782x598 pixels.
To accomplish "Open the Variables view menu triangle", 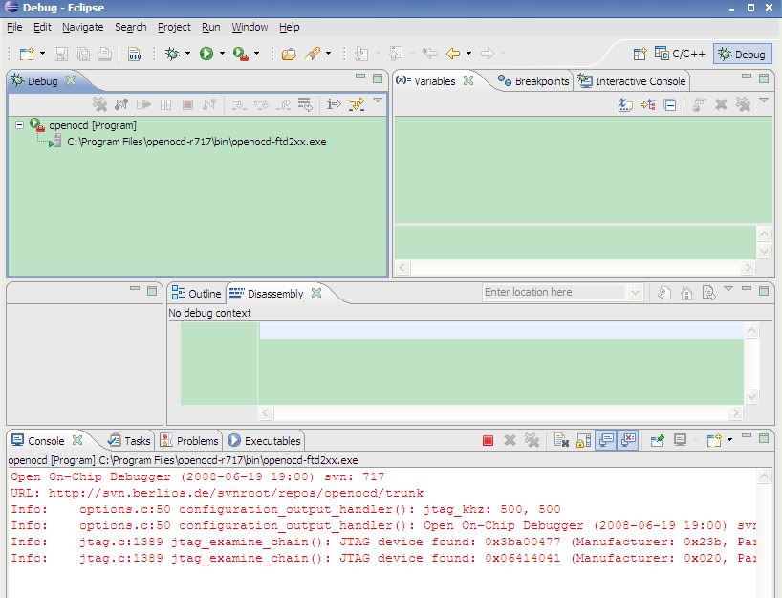I will (763, 100).
